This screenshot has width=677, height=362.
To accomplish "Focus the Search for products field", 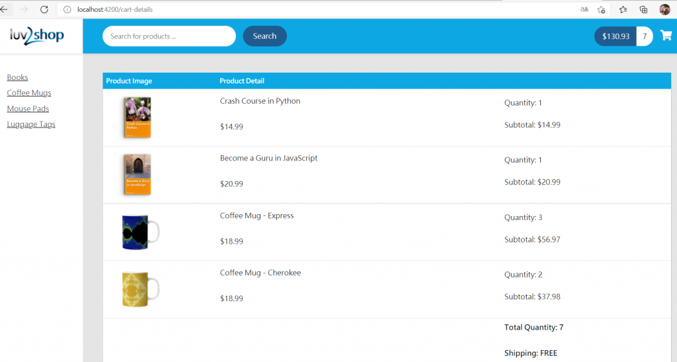I will point(169,36).
